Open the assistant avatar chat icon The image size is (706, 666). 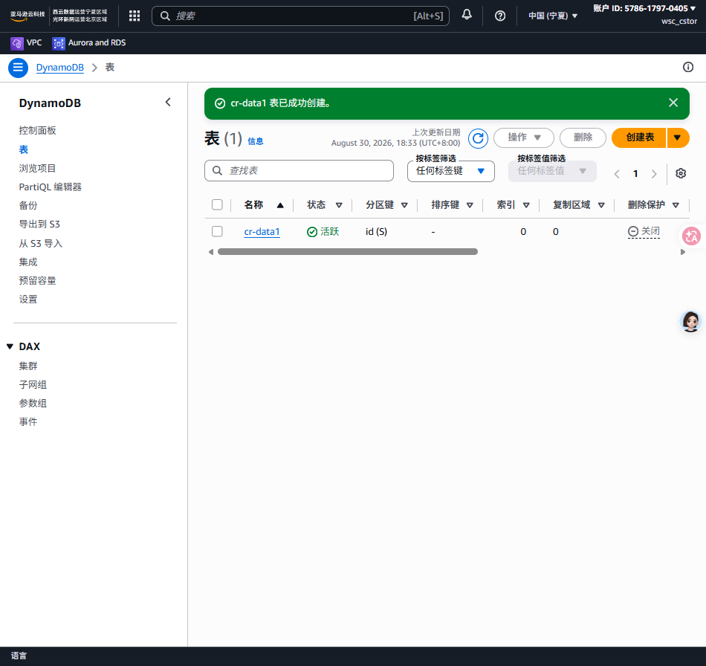(690, 322)
